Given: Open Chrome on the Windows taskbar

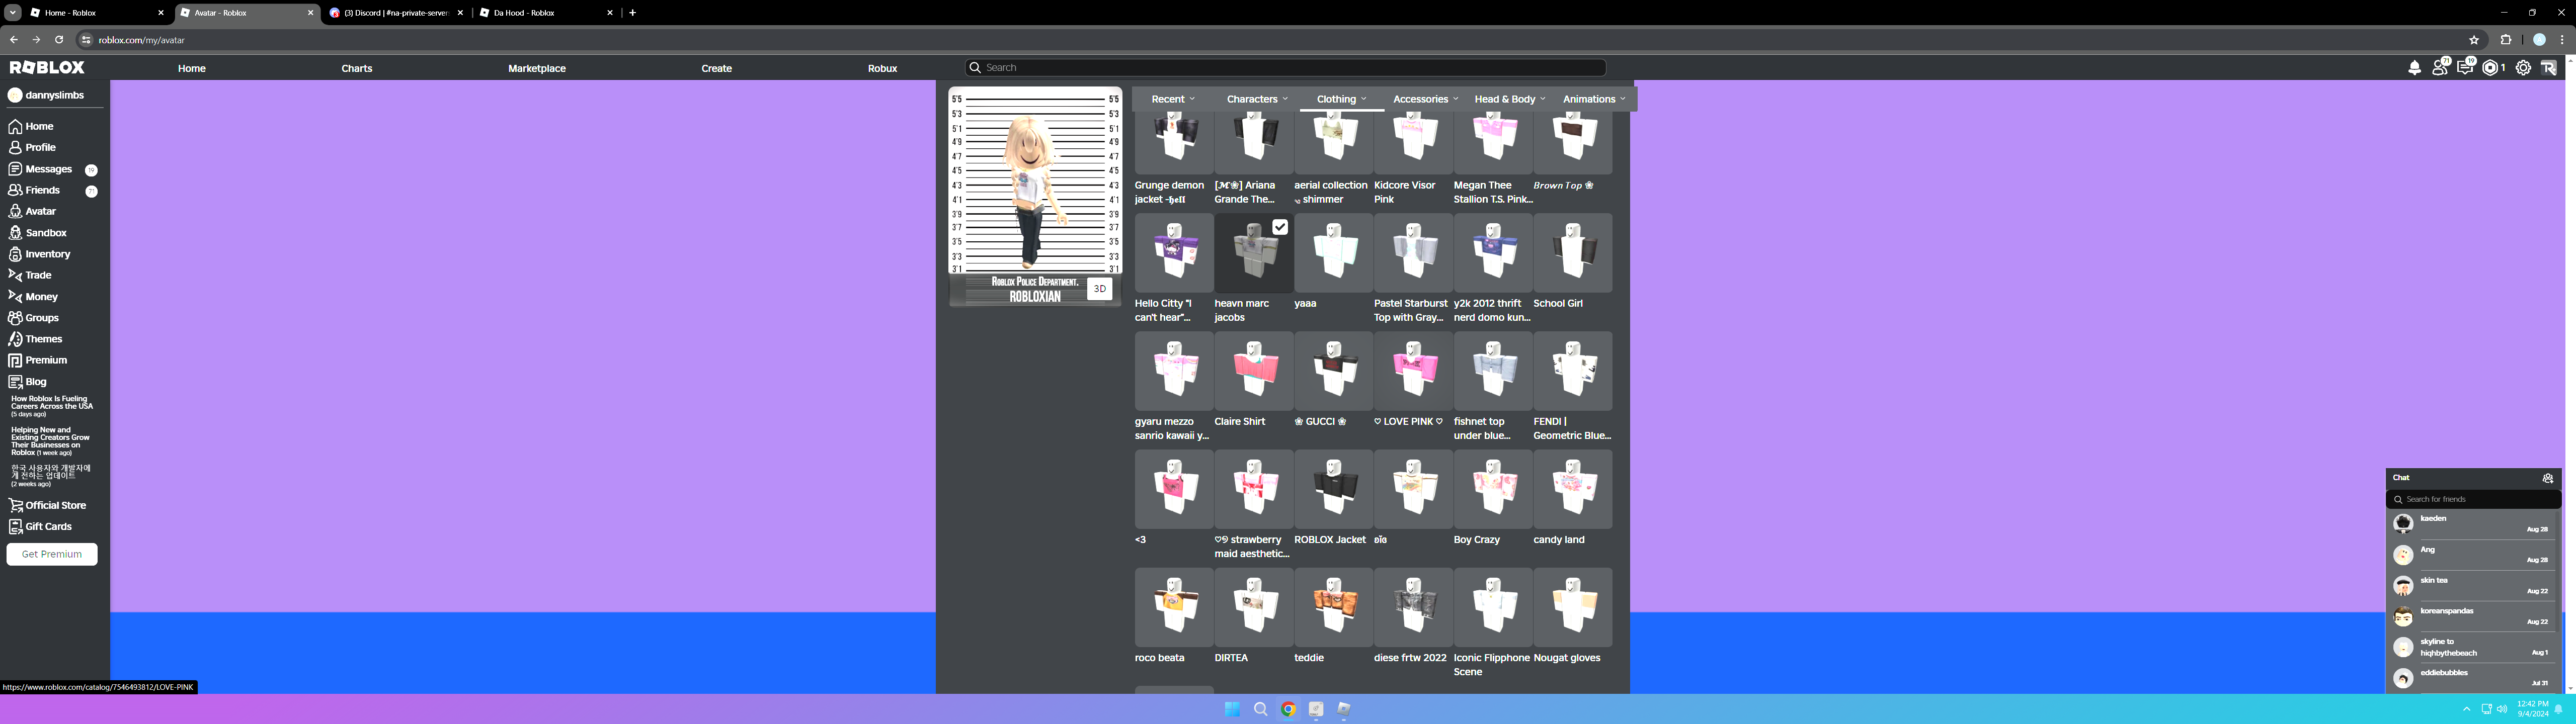Looking at the screenshot, I should [x=1288, y=709].
